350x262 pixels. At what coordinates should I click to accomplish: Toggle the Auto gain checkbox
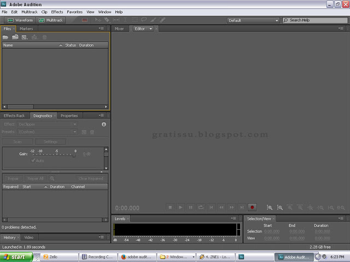point(33,160)
